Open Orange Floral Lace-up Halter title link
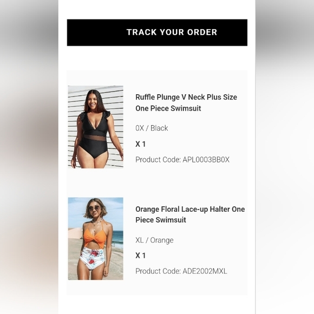This screenshot has height=314, width=314. [x=190, y=214]
